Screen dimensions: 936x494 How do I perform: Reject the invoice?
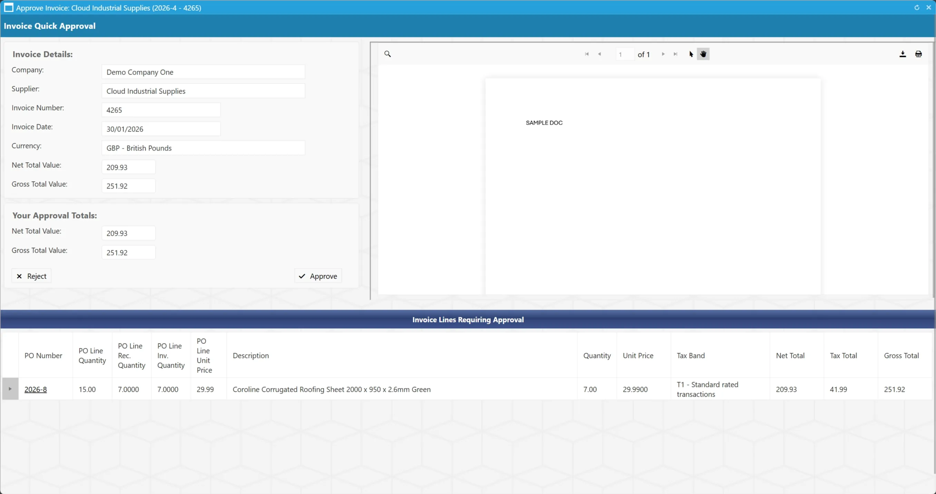coord(32,276)
